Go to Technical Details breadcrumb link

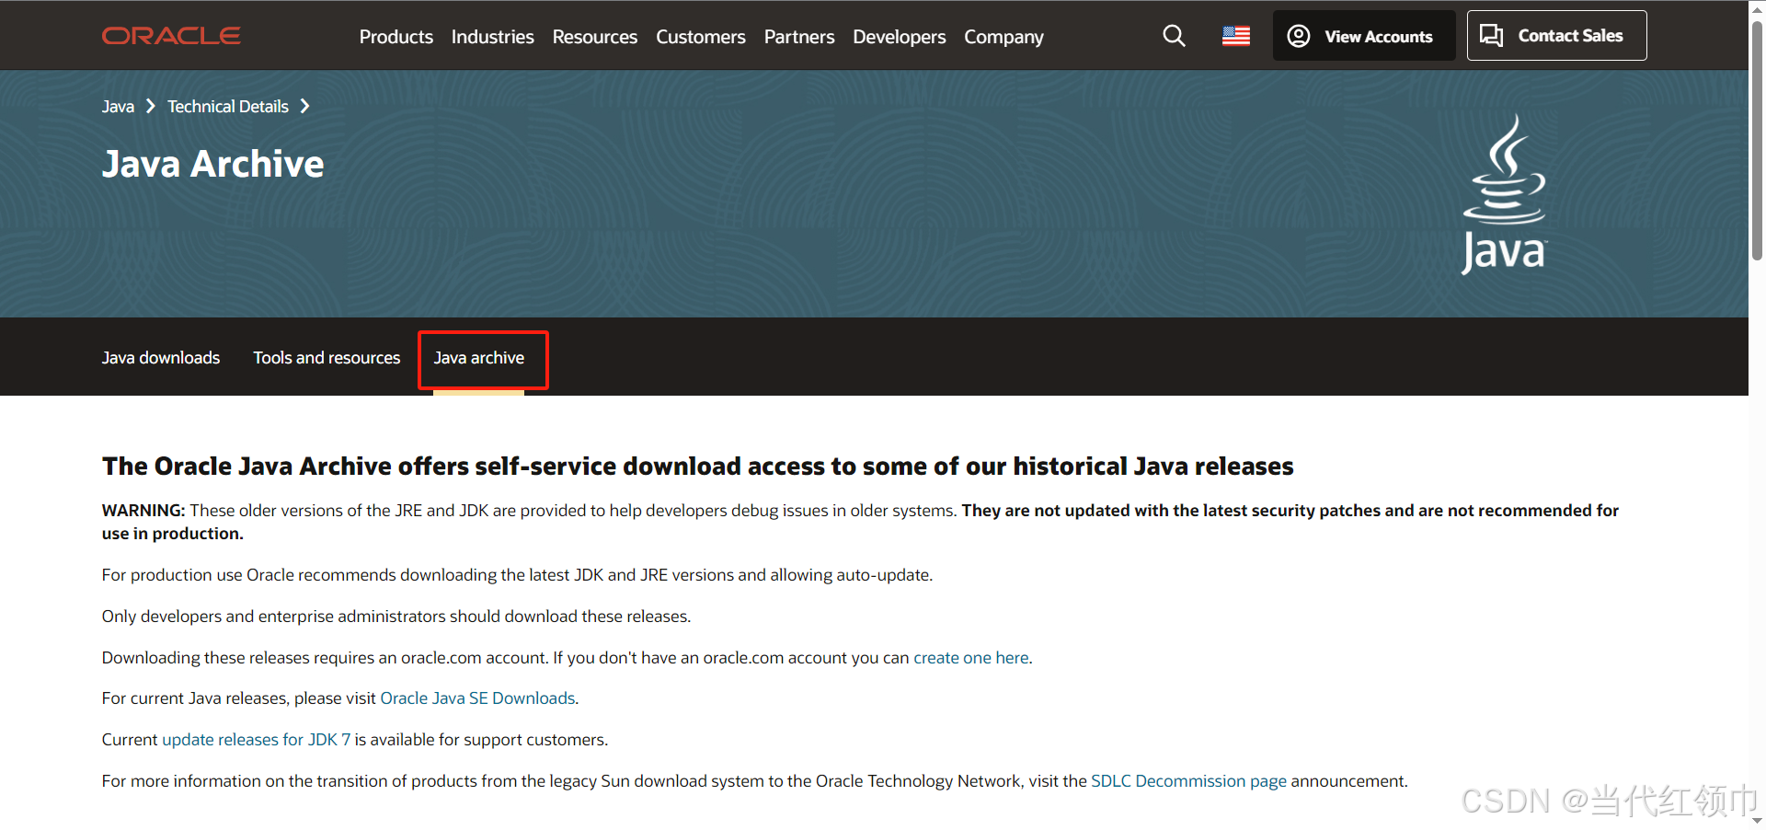click(228, 107)
